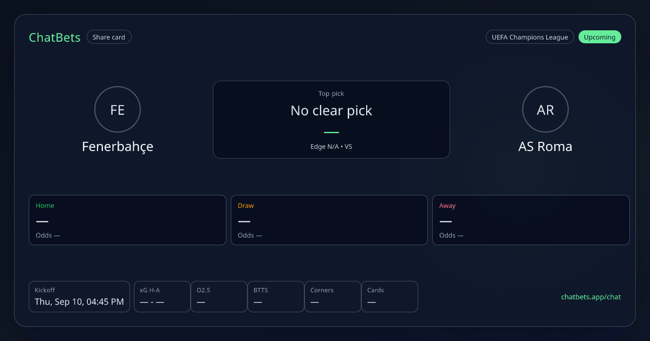Click the O2.5 stat box
The image size is (650, 341).
(x=219, y=297)
